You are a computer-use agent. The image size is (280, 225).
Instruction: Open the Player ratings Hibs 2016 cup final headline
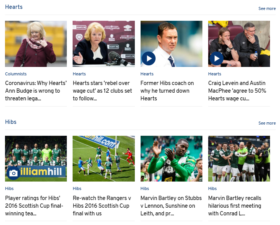point(34,206)
